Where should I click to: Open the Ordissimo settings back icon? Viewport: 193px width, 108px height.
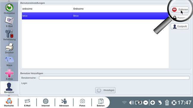pyautogui.click(x=9, y=9)
